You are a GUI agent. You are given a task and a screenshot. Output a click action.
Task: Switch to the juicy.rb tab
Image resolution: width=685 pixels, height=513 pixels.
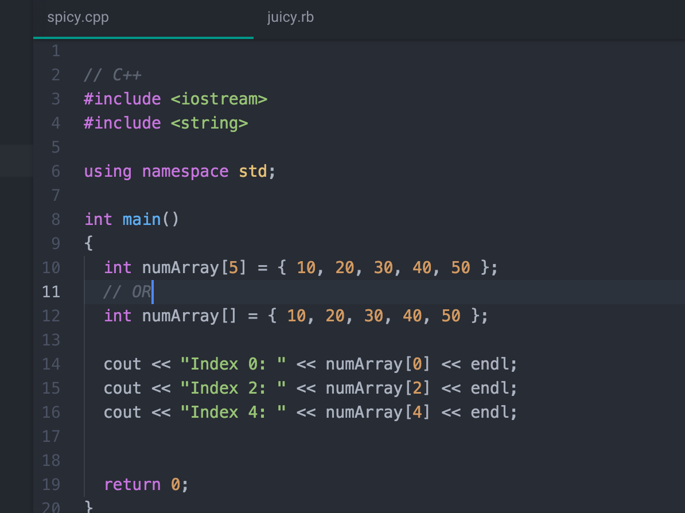point(290,17)
